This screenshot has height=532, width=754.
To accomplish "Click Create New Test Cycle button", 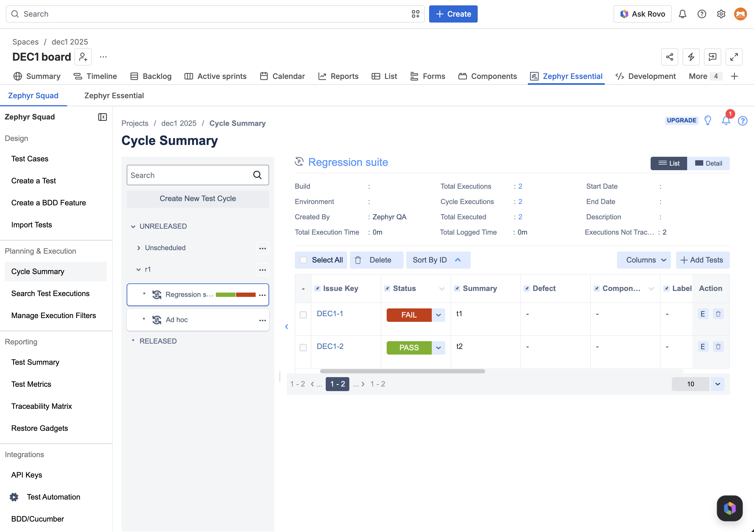I will 198,199.
